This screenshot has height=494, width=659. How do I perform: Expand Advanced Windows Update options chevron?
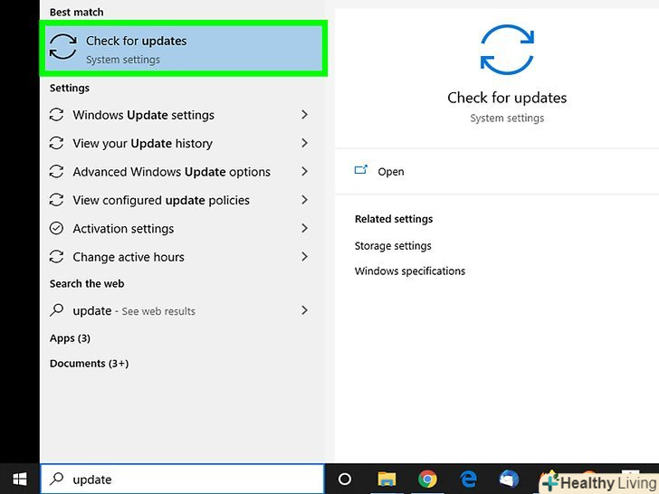[305, 171]
